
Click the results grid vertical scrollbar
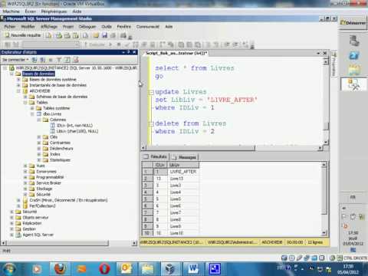click(324, 198)
